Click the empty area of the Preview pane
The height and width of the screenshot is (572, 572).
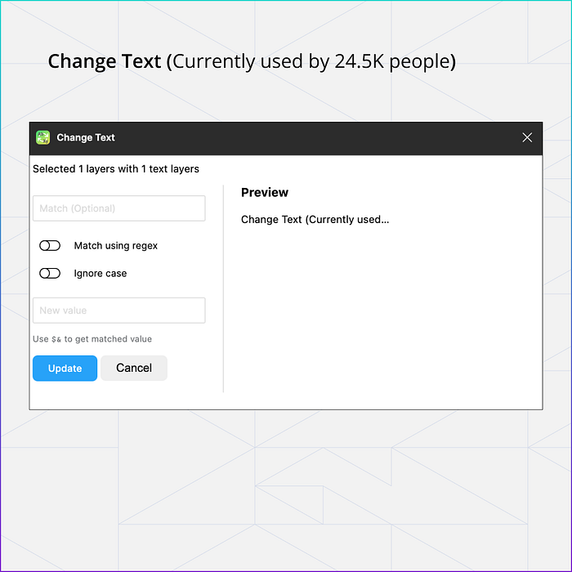point(383,310)
